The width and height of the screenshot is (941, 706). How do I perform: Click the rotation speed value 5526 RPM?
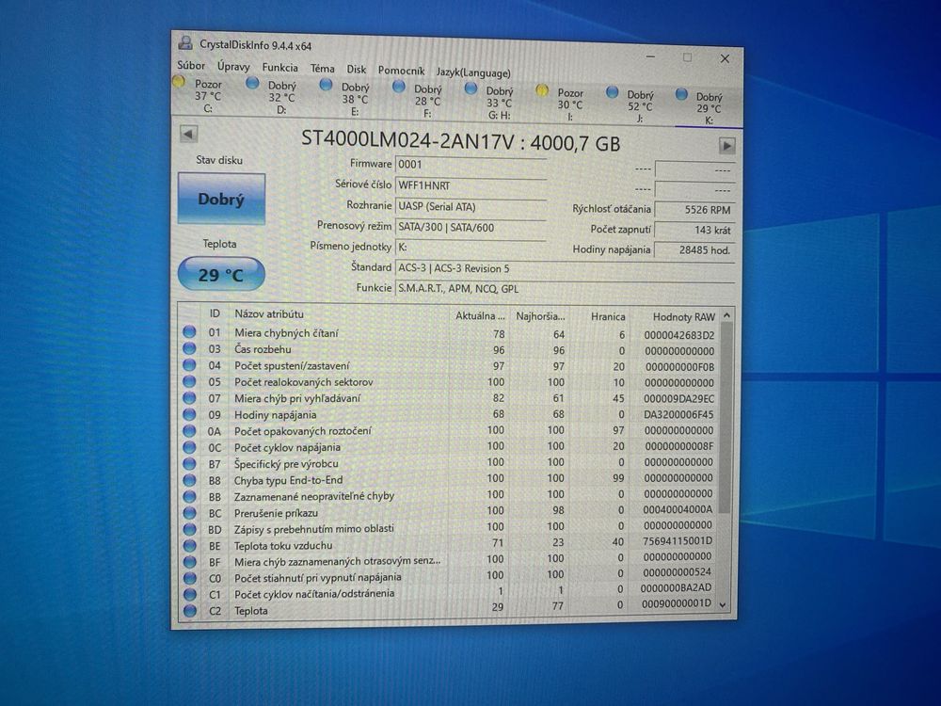694,210
